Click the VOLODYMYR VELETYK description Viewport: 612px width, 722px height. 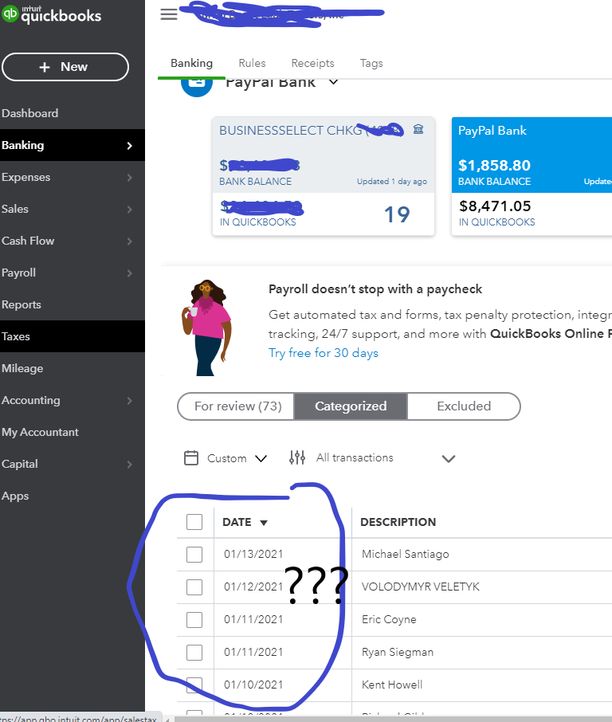(x=421, y=587)
